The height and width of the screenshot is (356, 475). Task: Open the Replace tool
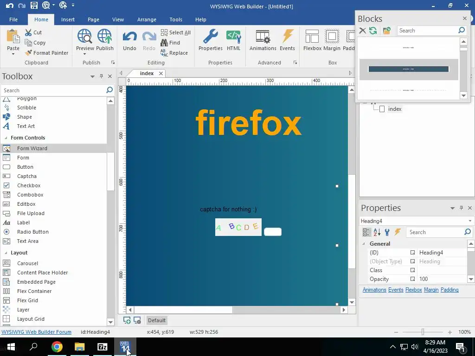174,53
